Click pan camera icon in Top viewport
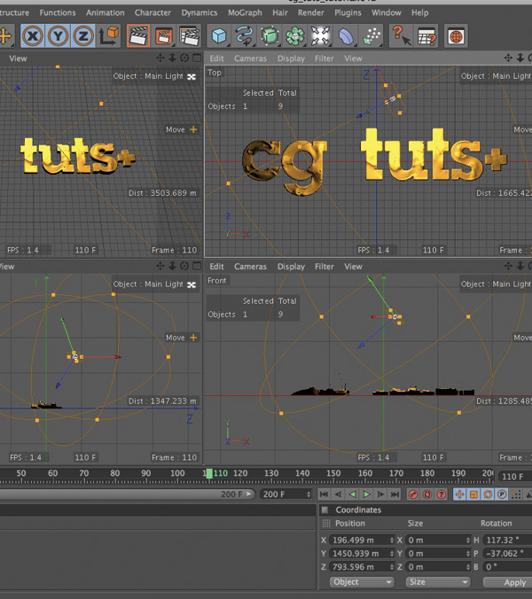This screenshot has height=599, width=532. [508, 58]
